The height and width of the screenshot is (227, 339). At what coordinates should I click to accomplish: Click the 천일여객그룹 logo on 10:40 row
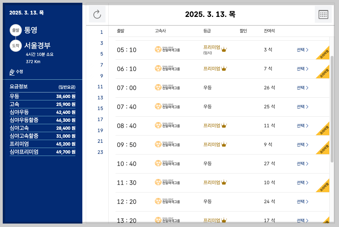point(167,163)
